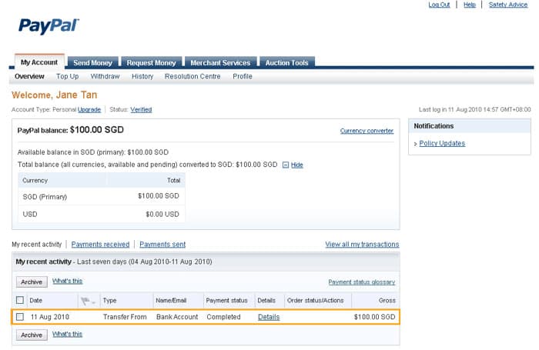Screen dimensions: 539x350
Task: Open the Currency converter link
Action: point(367,131)
